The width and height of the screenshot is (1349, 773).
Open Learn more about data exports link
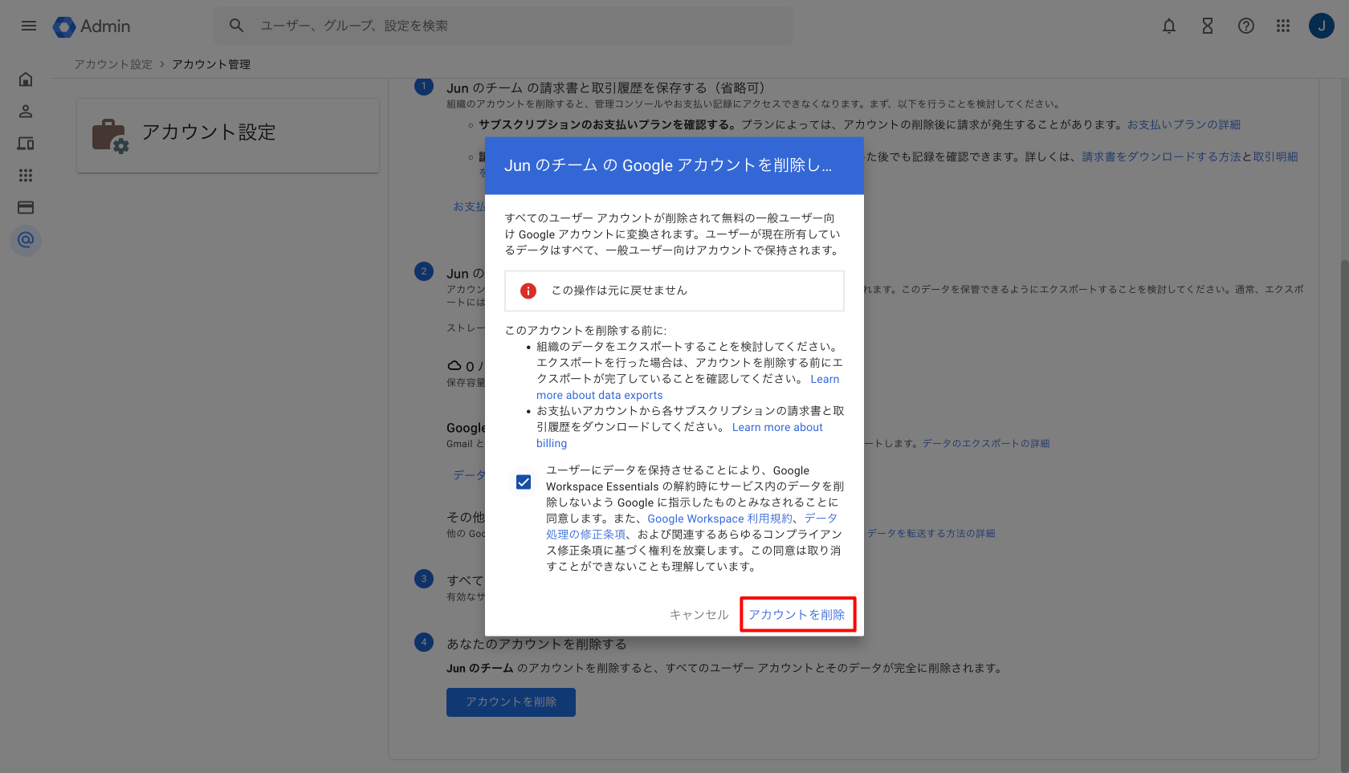(599, 395)
